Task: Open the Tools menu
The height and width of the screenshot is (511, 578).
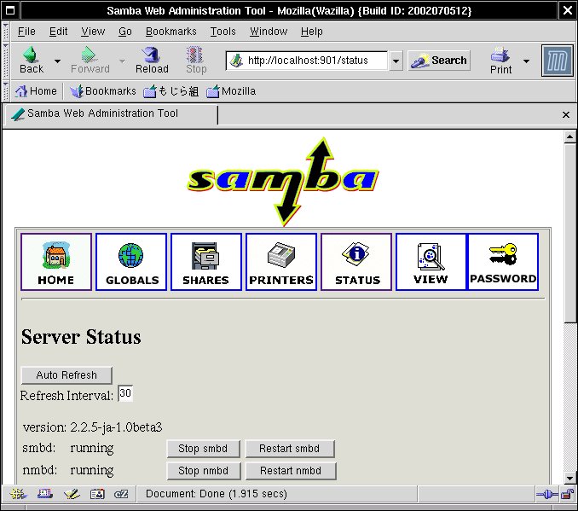Action: click(x=223, y=32)
